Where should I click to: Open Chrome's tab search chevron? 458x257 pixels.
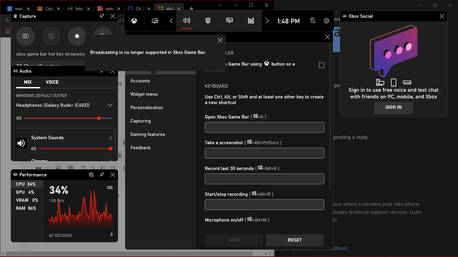coord(220,5)
